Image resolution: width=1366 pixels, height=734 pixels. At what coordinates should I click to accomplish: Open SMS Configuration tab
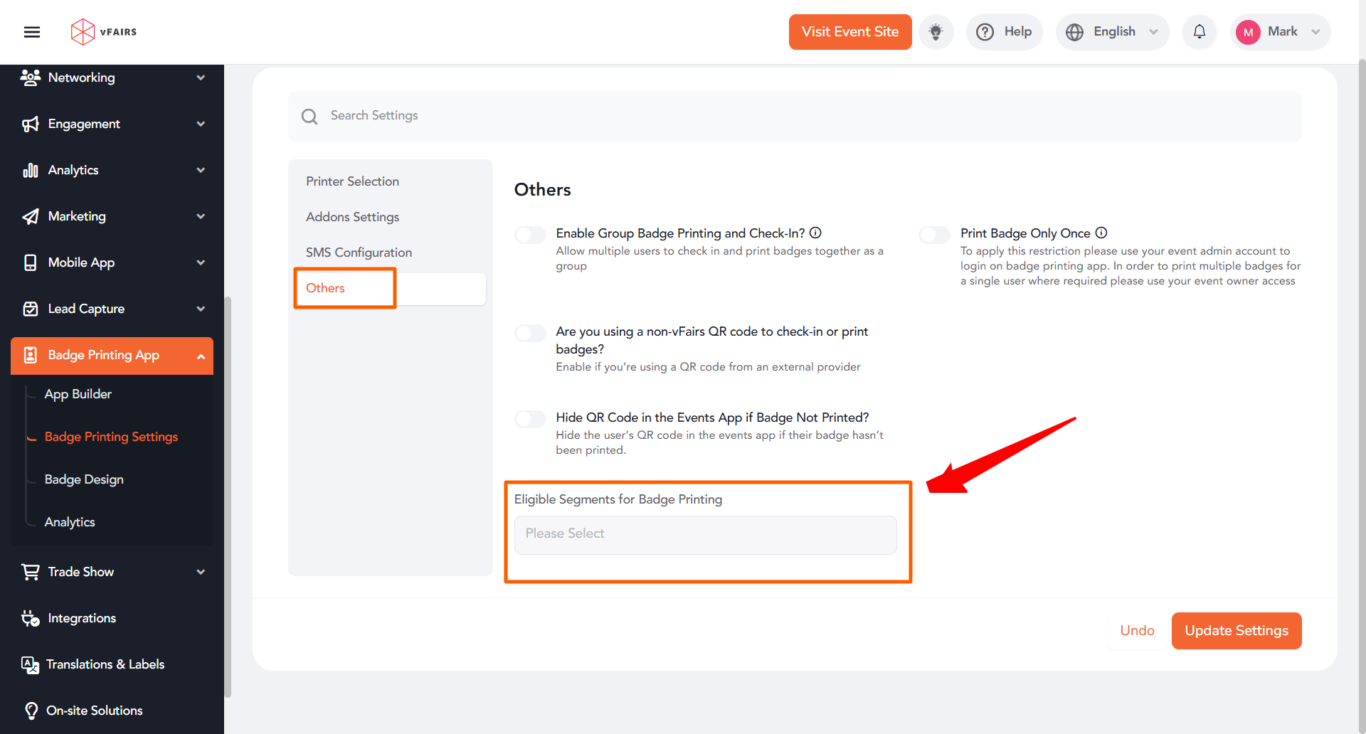click(x=359, y=252)
